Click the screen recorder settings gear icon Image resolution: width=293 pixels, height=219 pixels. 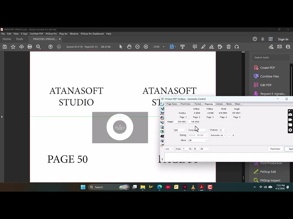click(x=290, y=130)
